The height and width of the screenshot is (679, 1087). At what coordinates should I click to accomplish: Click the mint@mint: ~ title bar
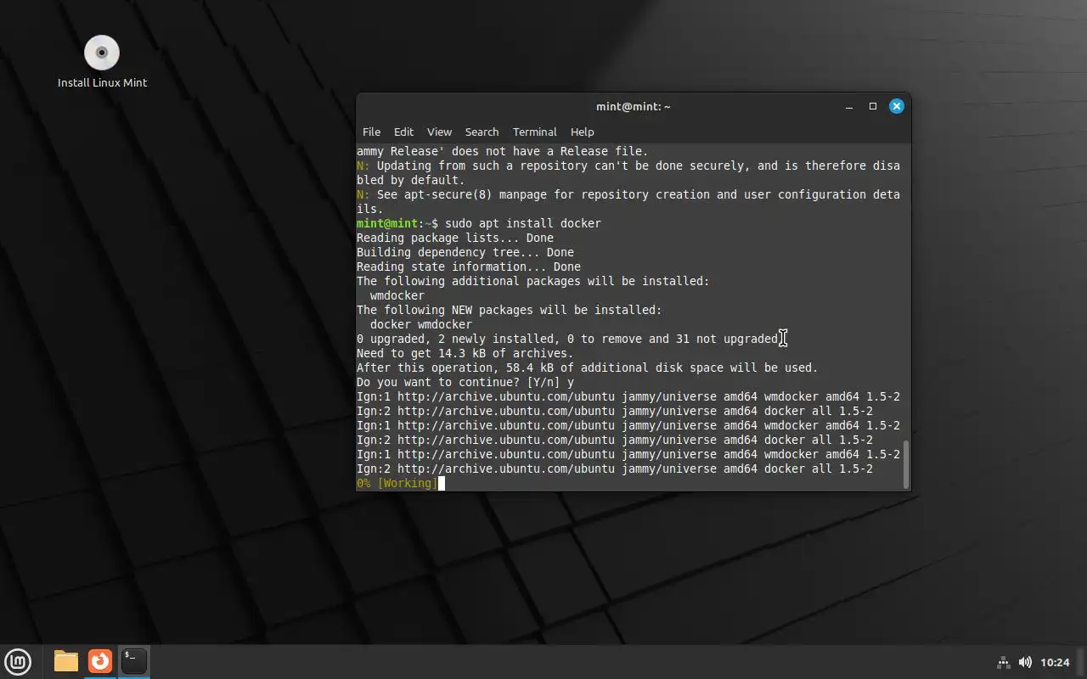click(x=633, y=106)
